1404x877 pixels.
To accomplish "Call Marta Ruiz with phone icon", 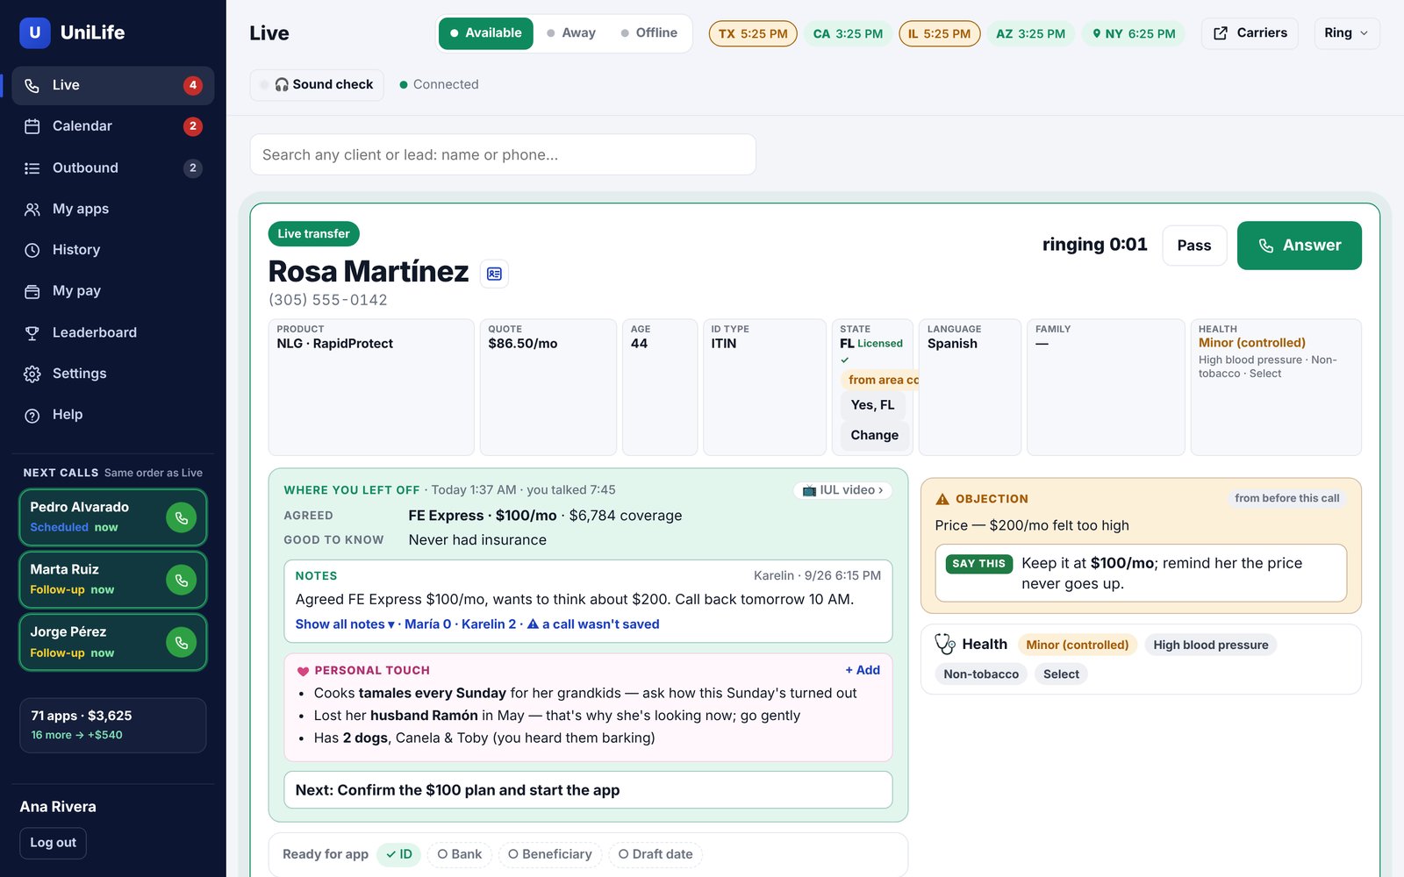I will coord(181,580).
